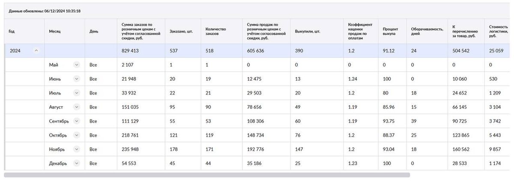Select the 35 186 cell in Декабрь row
Viewport: 514px width, 181px height.
click(266, 163)
